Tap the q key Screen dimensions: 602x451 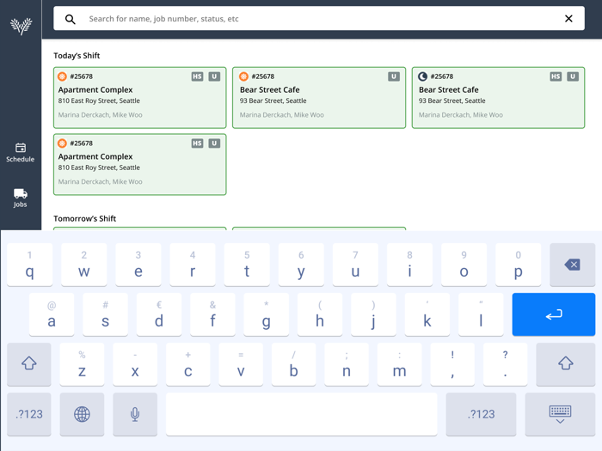point(29,265)
